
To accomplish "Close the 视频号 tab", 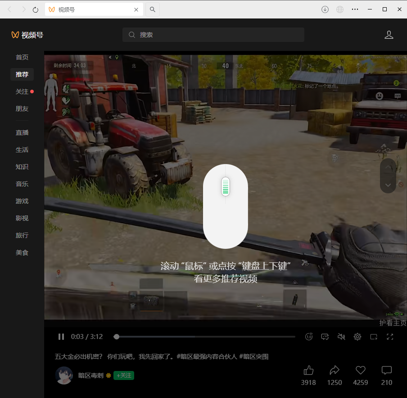I will [136, 9].
